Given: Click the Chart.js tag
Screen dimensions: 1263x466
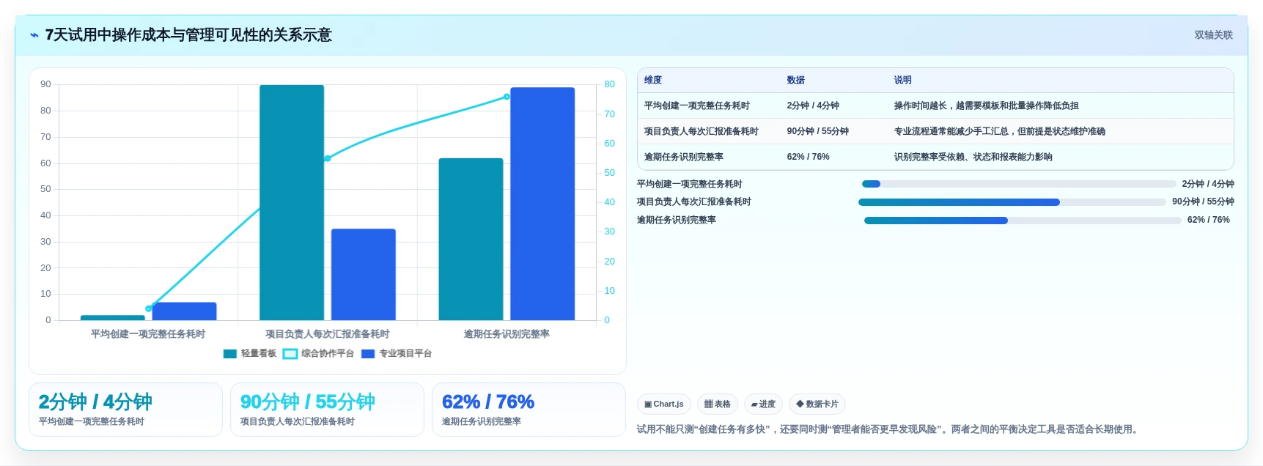Looking at the screenshot, I should click(664, 404).
